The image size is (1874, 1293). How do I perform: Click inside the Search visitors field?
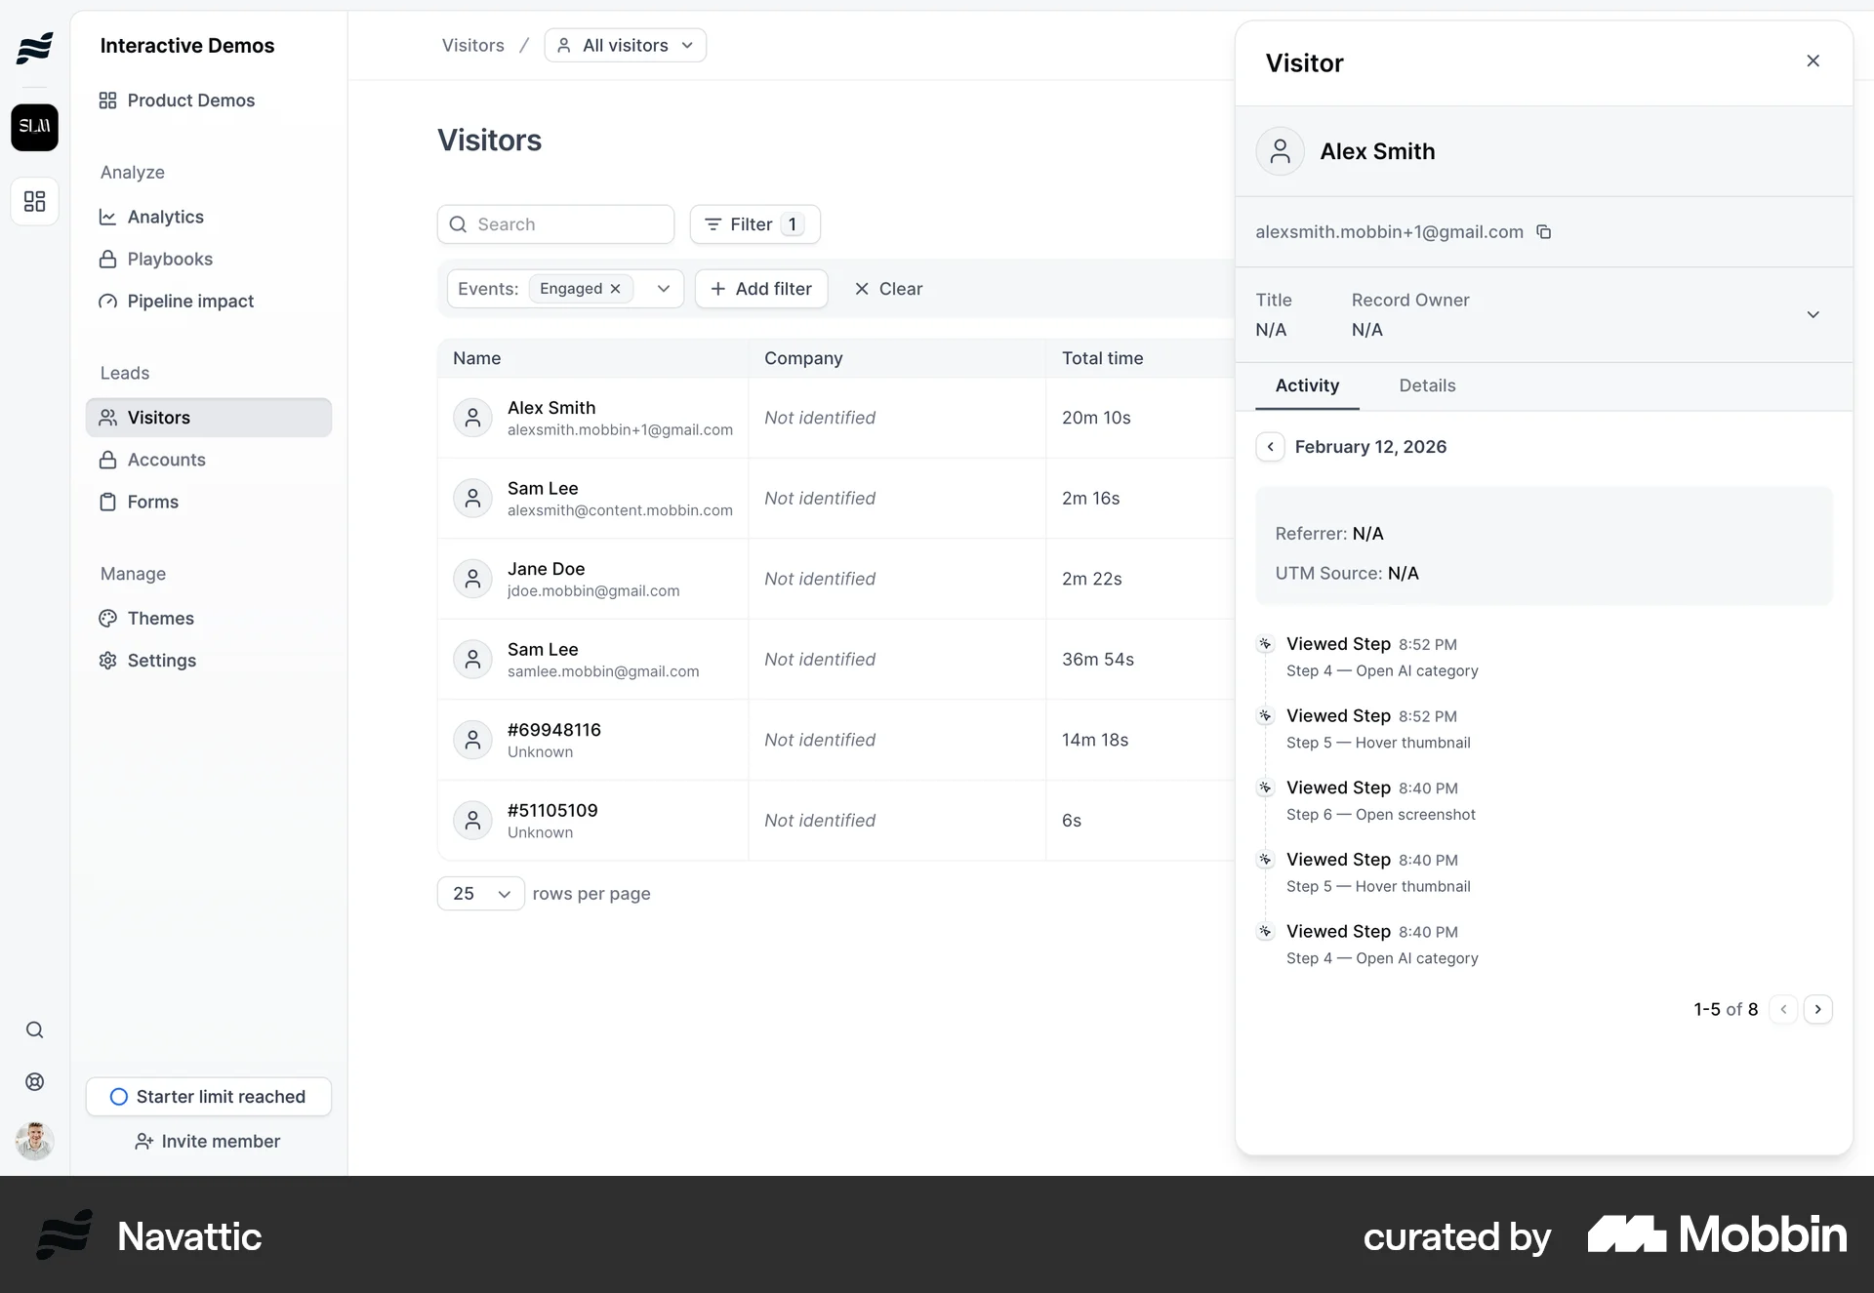tap(555, 223)
